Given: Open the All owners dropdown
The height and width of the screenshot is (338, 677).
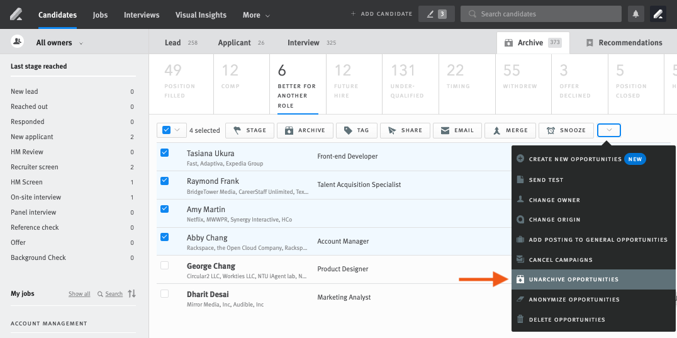Looking at the screenshot, I should click(x=60, y=43).
